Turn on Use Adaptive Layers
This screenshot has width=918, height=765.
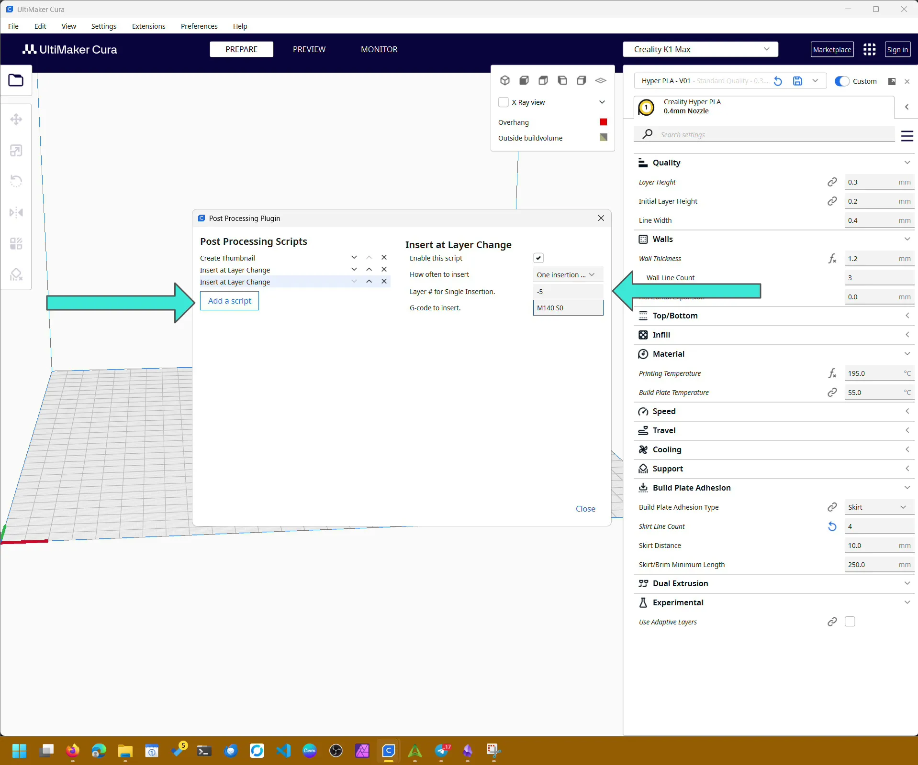850,622
